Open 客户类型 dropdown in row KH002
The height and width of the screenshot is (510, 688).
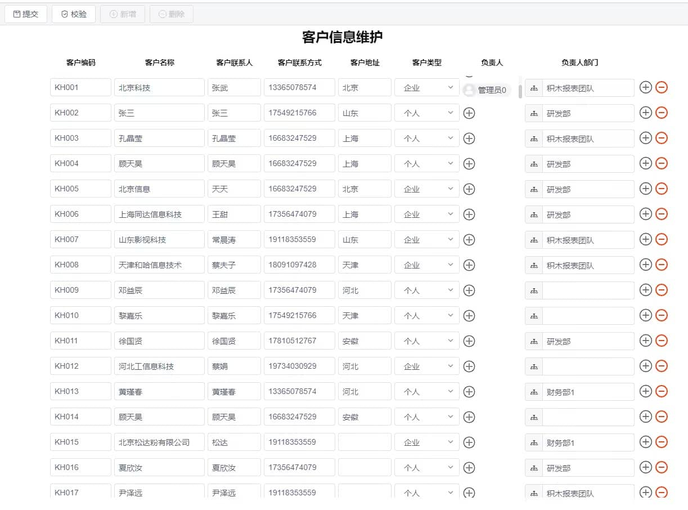click(x=427, y=113)
